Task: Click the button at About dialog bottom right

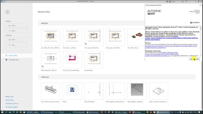Action: [194, 59]
